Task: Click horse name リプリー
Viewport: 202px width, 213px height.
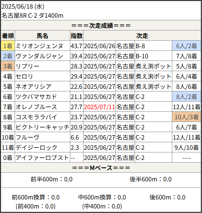Action: tap(27, 66)
